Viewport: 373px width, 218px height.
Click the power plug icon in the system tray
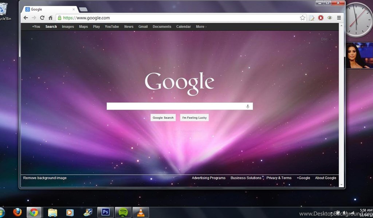(x=338, y=213)
